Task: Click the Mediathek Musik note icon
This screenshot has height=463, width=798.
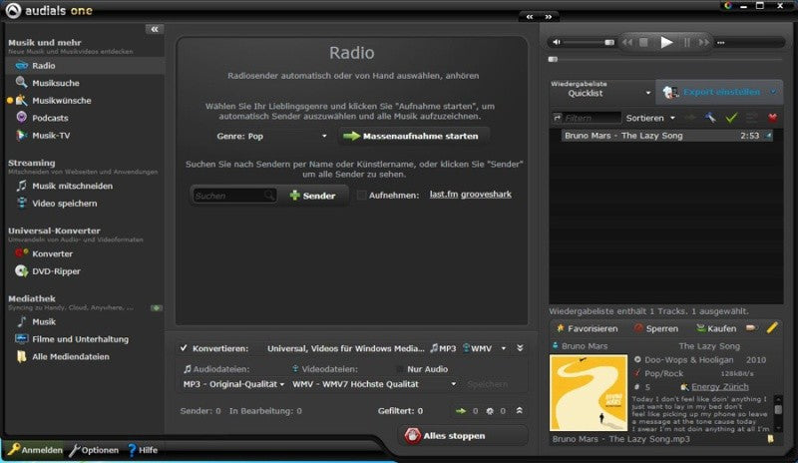Action: coord(21,321)
